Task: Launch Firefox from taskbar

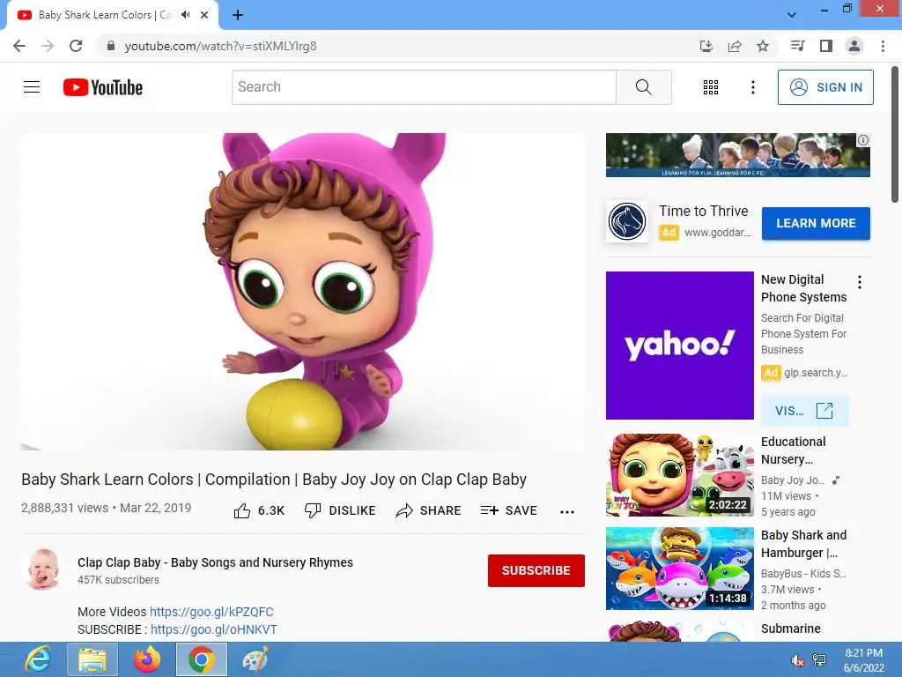Action: point(147,659)
